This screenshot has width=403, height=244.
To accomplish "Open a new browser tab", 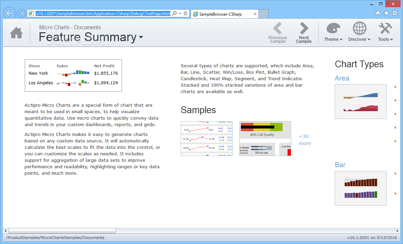I will click(264, 14).
